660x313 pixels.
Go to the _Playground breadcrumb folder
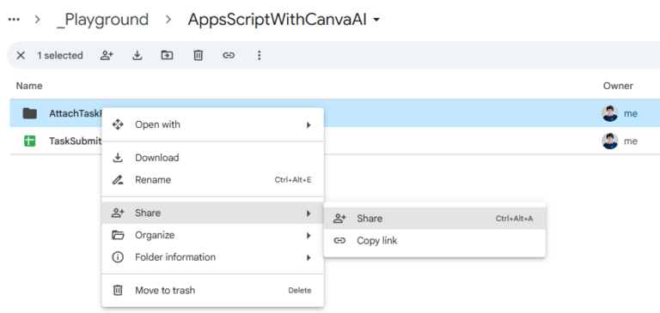pos(103,20)
